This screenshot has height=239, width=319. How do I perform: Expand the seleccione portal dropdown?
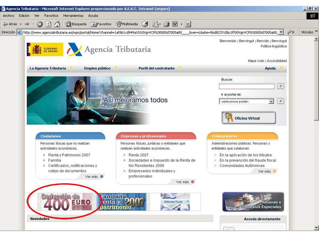[271, 102]
